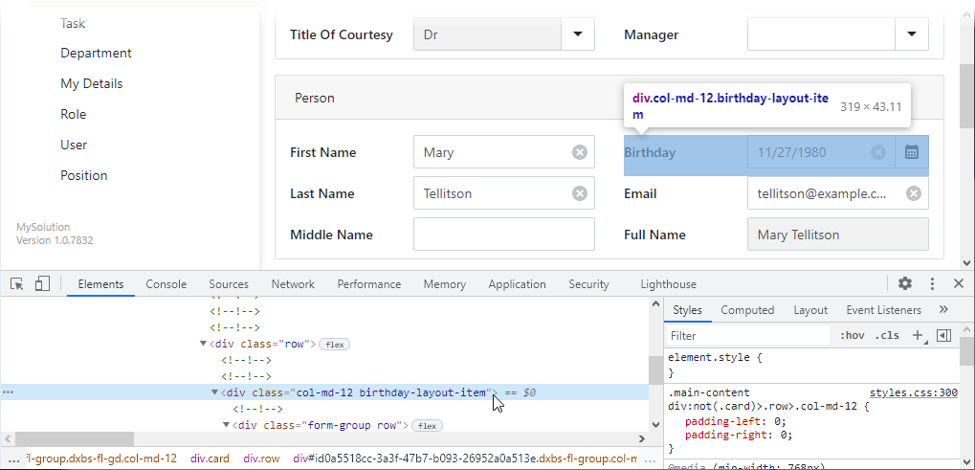Screen dimensions: 975x470
Task: Open the Title Of Courtesy dropdown
Action: [x=577, y=34]
